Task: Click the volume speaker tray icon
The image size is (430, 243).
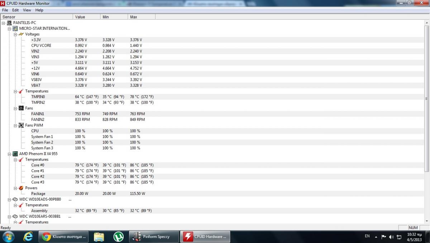Action: point(391,237)
